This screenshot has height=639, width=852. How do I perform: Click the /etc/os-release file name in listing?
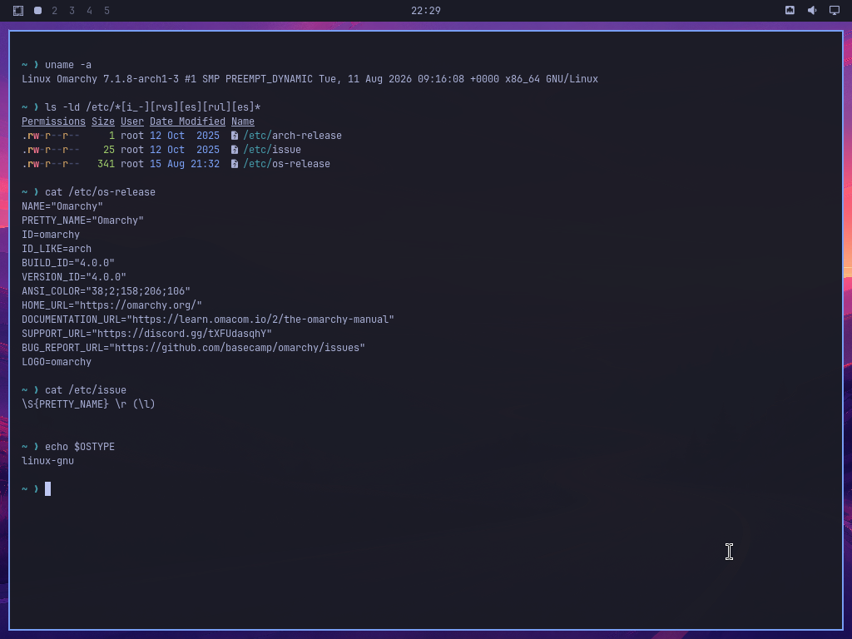click(x=286, y=164)
